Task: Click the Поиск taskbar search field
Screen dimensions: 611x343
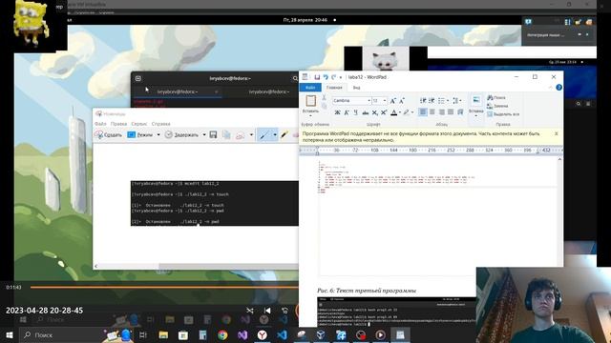Action: pos(60,334)
